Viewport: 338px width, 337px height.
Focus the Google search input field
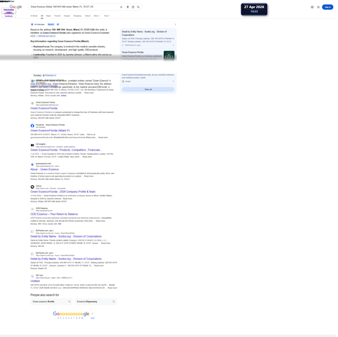click(x=74, y=7)
